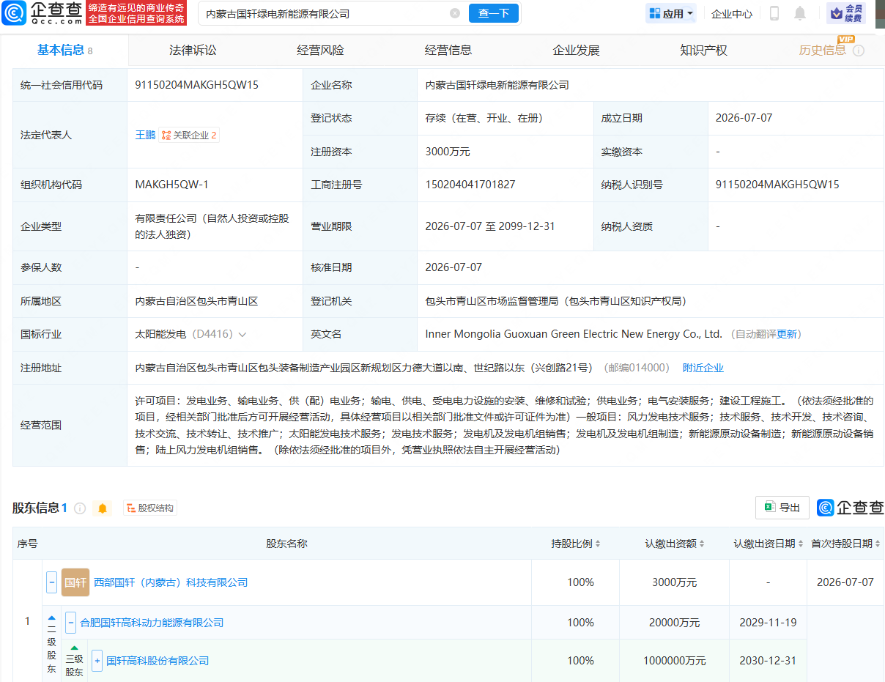Switch to 基本信息 tab

pos(64,50)
